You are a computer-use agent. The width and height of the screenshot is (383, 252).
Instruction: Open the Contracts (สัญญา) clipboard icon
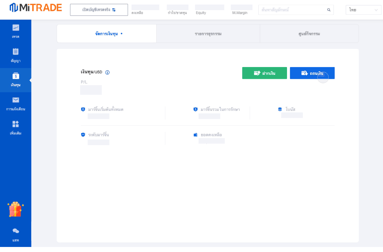click(16, 52)
